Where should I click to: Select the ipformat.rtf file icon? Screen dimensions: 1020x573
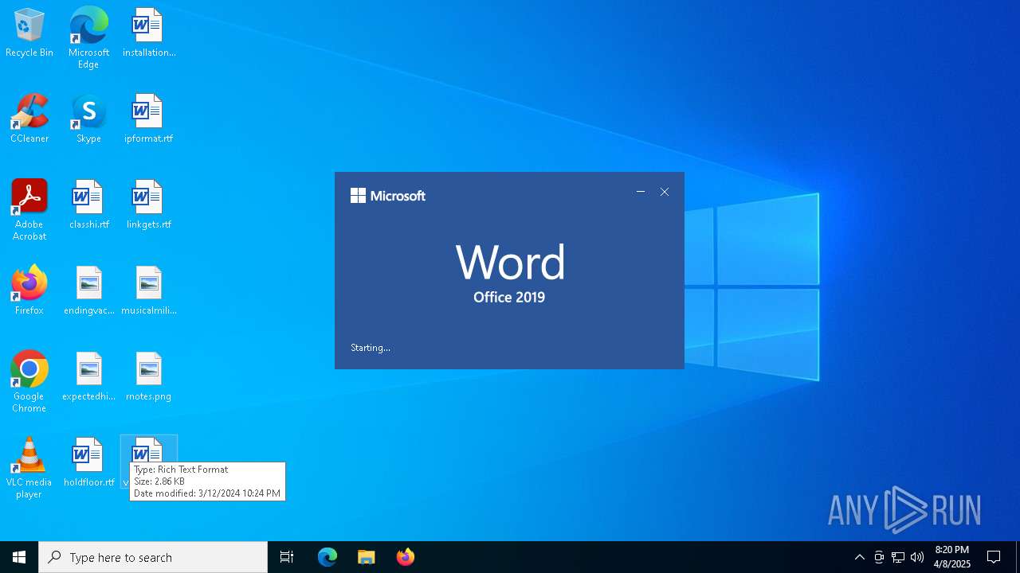tap(148, 119)
